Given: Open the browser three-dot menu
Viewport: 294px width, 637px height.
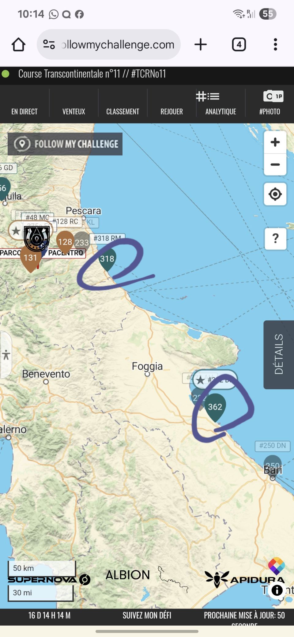Looking at the screenshot, I should click(275, 44).
